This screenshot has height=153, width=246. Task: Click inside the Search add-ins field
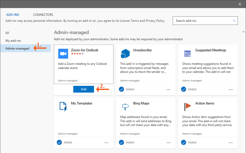tap(202, 20)
